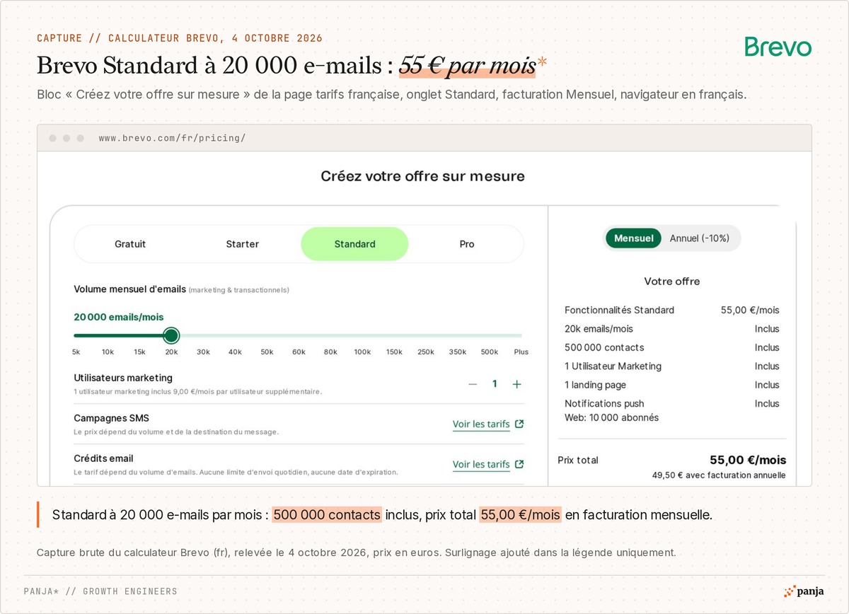Switch billing to Annuel (-10%)

click(x=700, y=238)
